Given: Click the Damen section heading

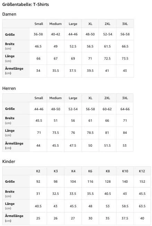Looking at the screenshot, I should coord(9,14).
